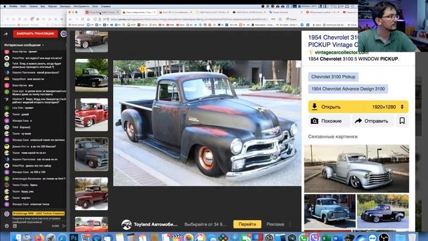Open the Справка menu

106,6
